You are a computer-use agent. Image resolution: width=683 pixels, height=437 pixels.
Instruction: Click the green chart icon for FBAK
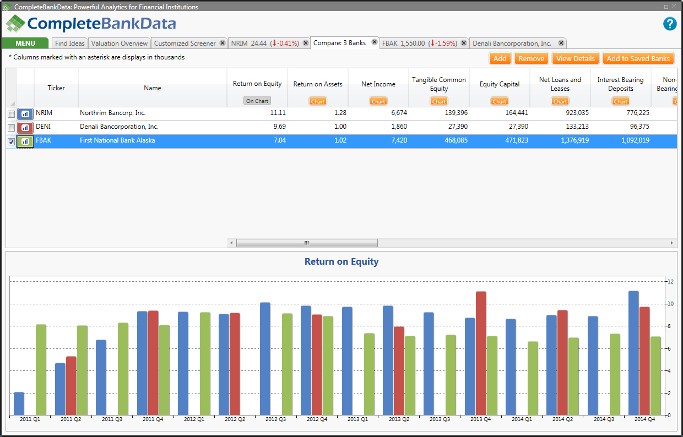25,141
